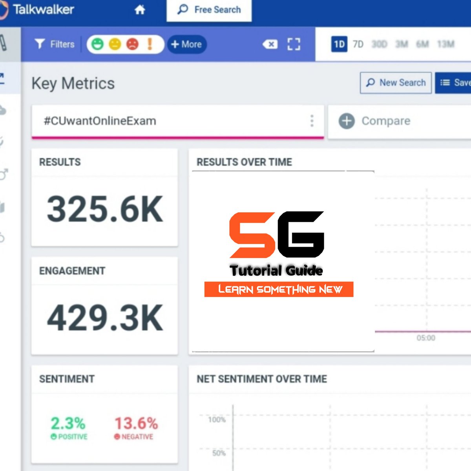Screen dimensions: 471x471
Task: Open the demographics gender sidebar icon
Action: [4, 174]
